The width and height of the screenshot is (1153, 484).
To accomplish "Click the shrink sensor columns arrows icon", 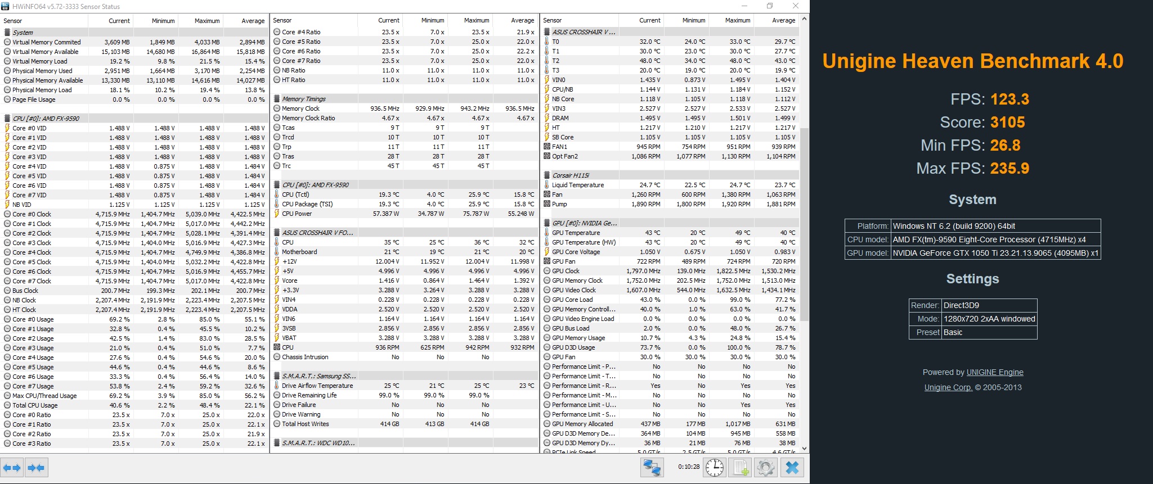I will point(36,467).
